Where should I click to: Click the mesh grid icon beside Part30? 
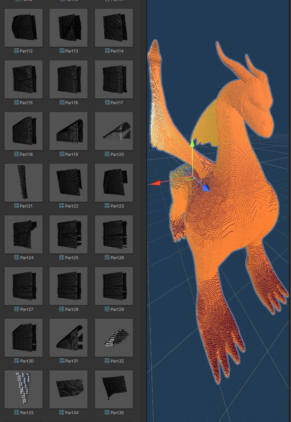17,361
